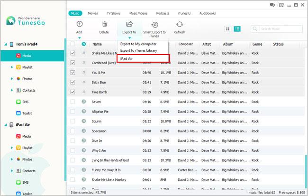The width and height of the screenshot is (308, 196).
Task: Open the Export to dropdown arrow
Action: tap(129, 37)
